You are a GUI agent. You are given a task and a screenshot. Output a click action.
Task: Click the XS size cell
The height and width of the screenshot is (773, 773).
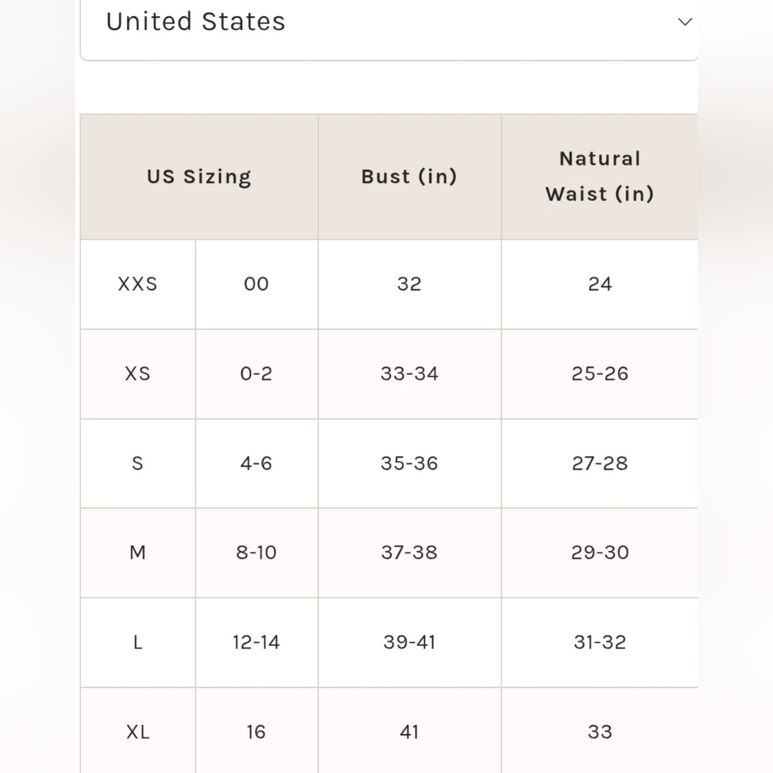pyautogui.click(x=138, y=374)
